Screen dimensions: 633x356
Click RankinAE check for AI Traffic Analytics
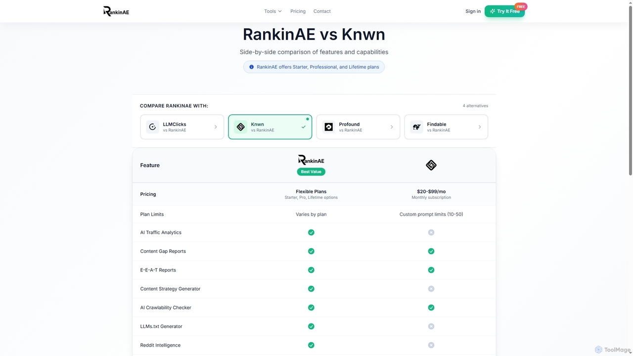tap(311, 232)
